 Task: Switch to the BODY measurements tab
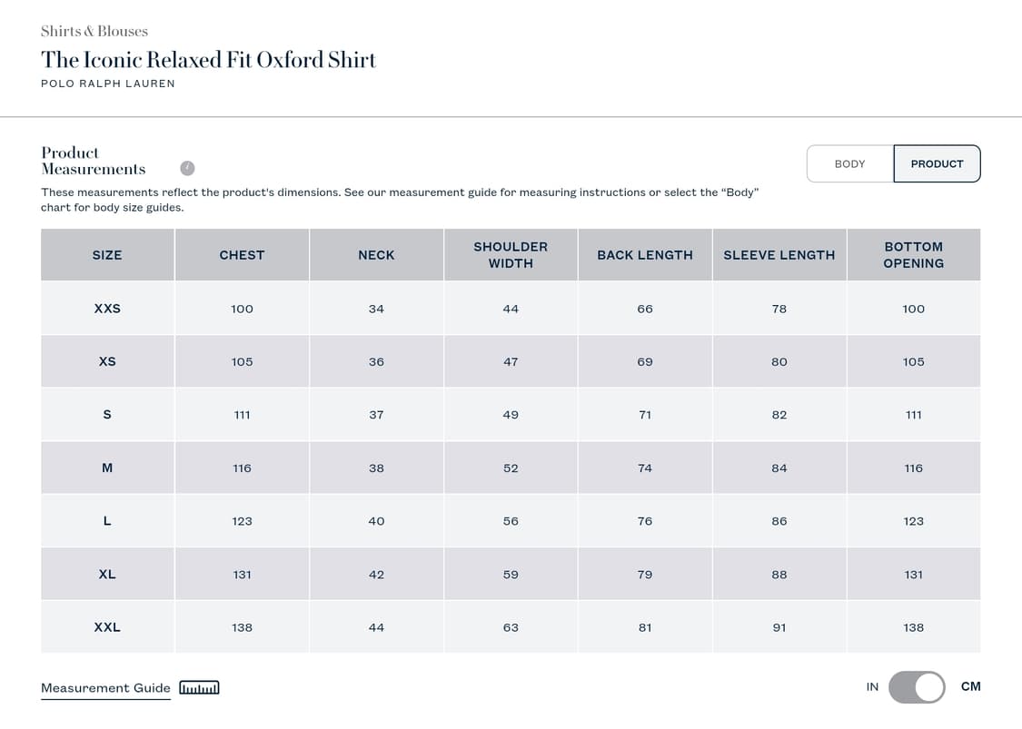[849, 164]
